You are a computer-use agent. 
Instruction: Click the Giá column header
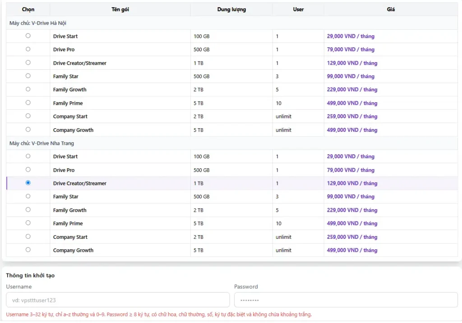[391, 9]
